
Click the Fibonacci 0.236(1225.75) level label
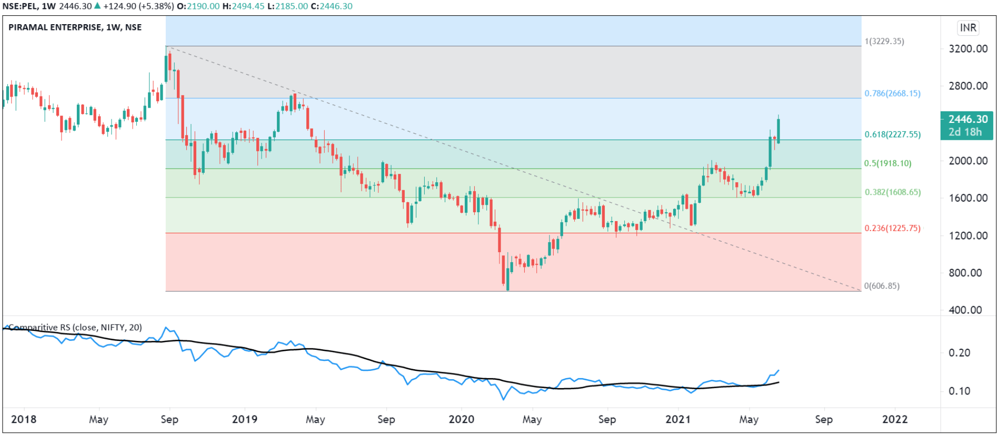point(893,228)
